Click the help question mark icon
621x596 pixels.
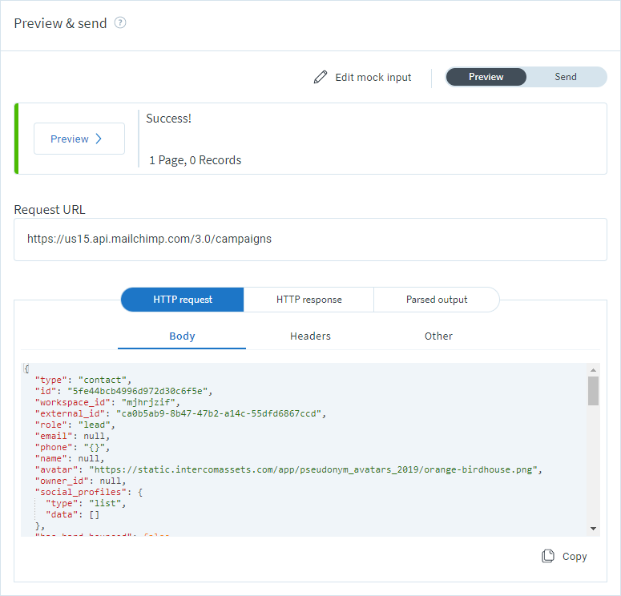click(x=120, y=23)
